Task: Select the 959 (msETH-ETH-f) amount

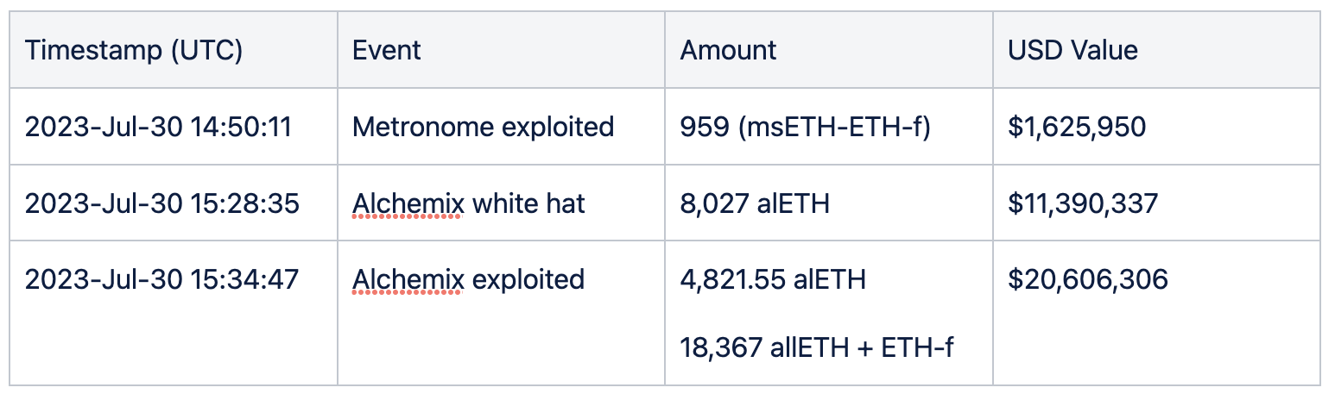Action: (x=805, y=128)
